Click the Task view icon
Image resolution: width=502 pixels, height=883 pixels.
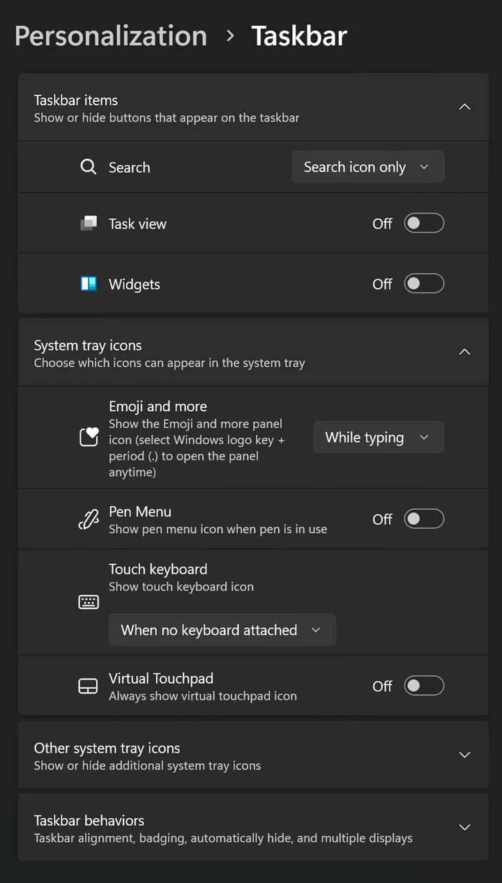(88, 223)
